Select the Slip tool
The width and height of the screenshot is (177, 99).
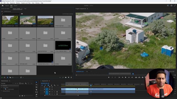36,92
